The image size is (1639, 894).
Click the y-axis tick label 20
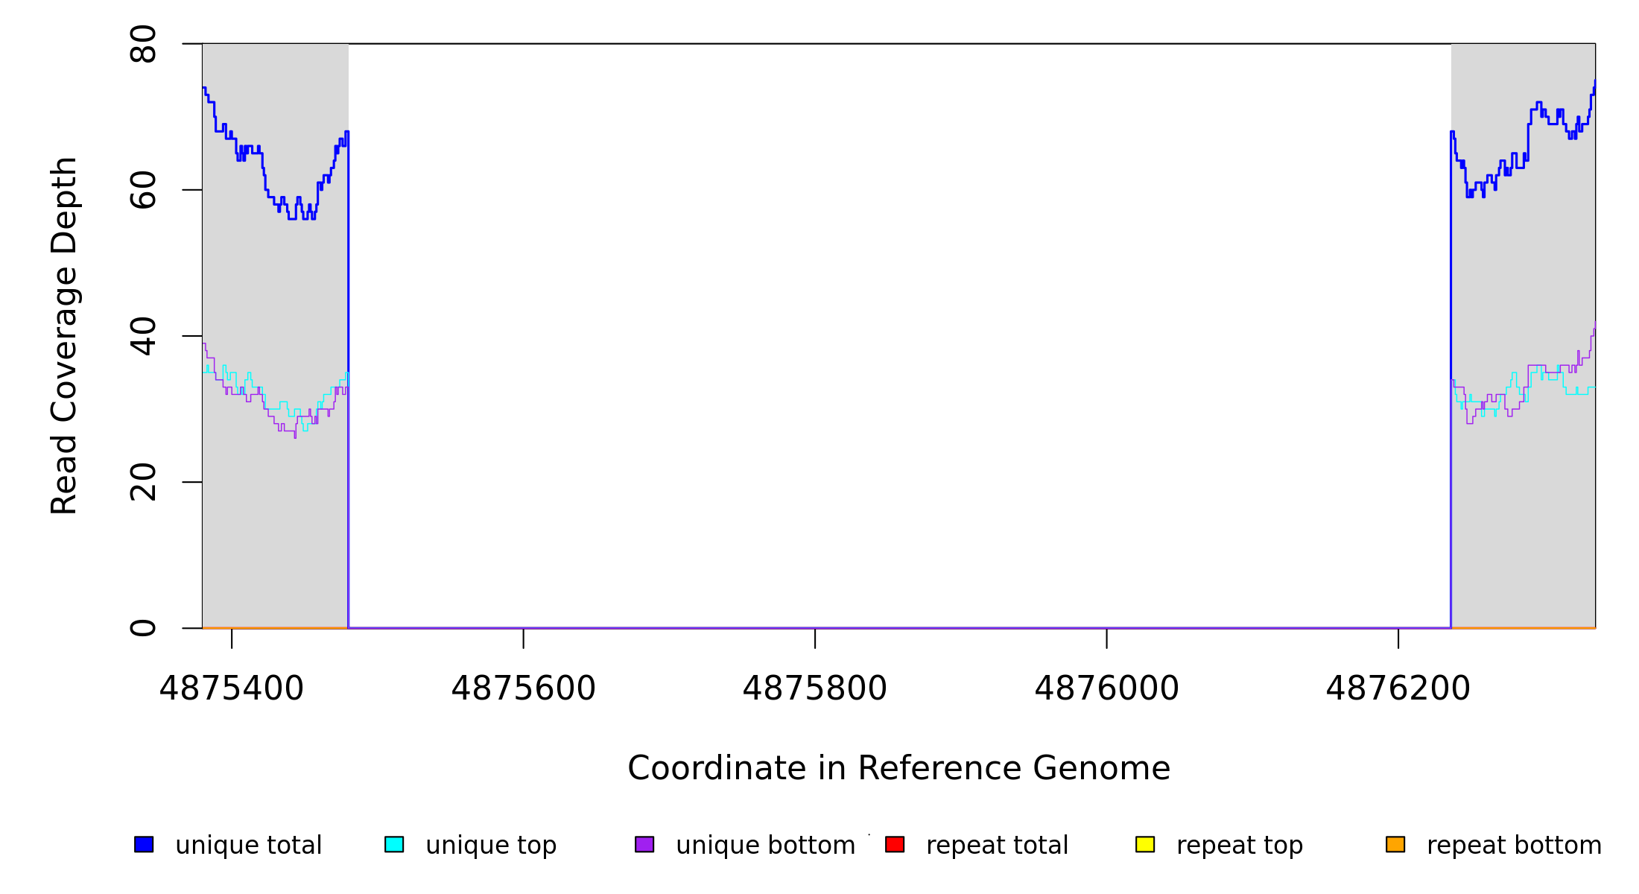coord(143,482)
